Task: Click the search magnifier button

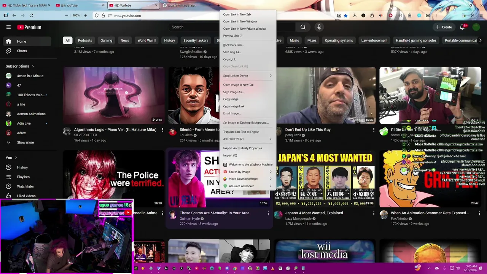Action: 303,27
